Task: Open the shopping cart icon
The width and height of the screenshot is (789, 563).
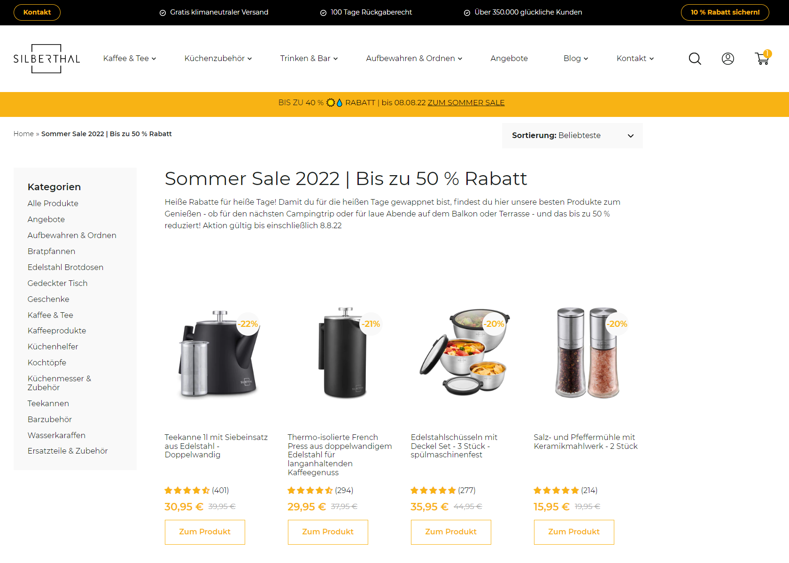Action: point(763,58)
